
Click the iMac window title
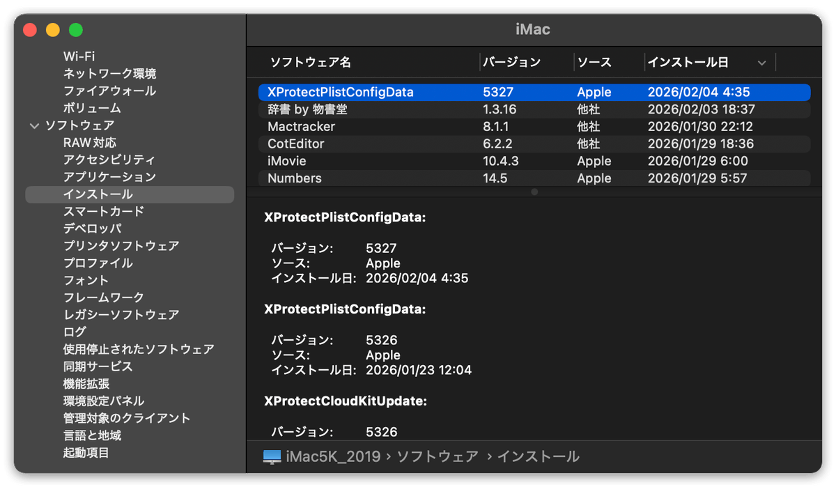(x=533, y=29)
